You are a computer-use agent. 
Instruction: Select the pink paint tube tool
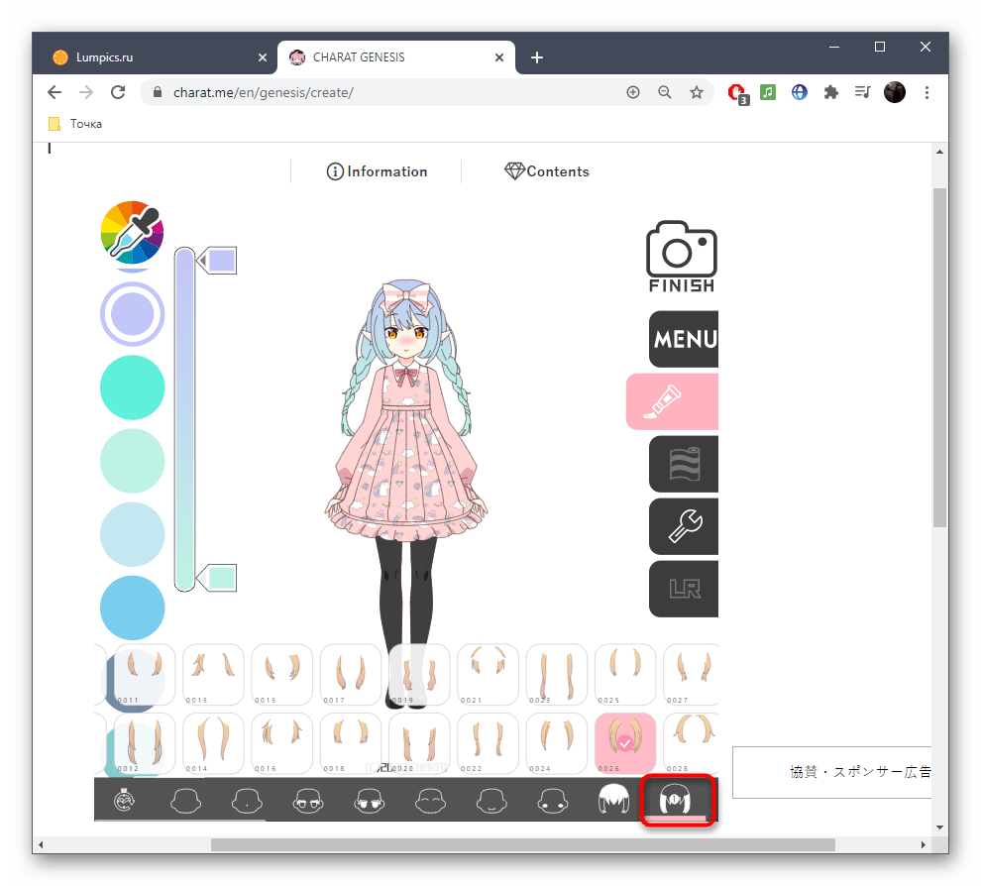coord(673,400)
